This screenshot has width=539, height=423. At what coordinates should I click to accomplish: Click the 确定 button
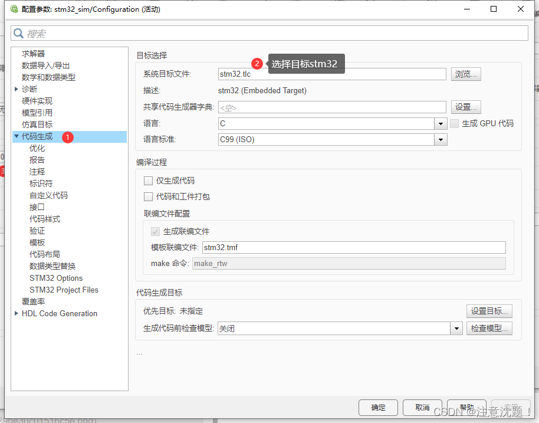(378, 408)
